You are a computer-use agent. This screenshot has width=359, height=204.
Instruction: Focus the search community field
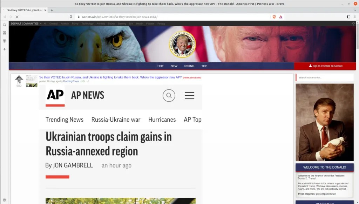[325, 77]
